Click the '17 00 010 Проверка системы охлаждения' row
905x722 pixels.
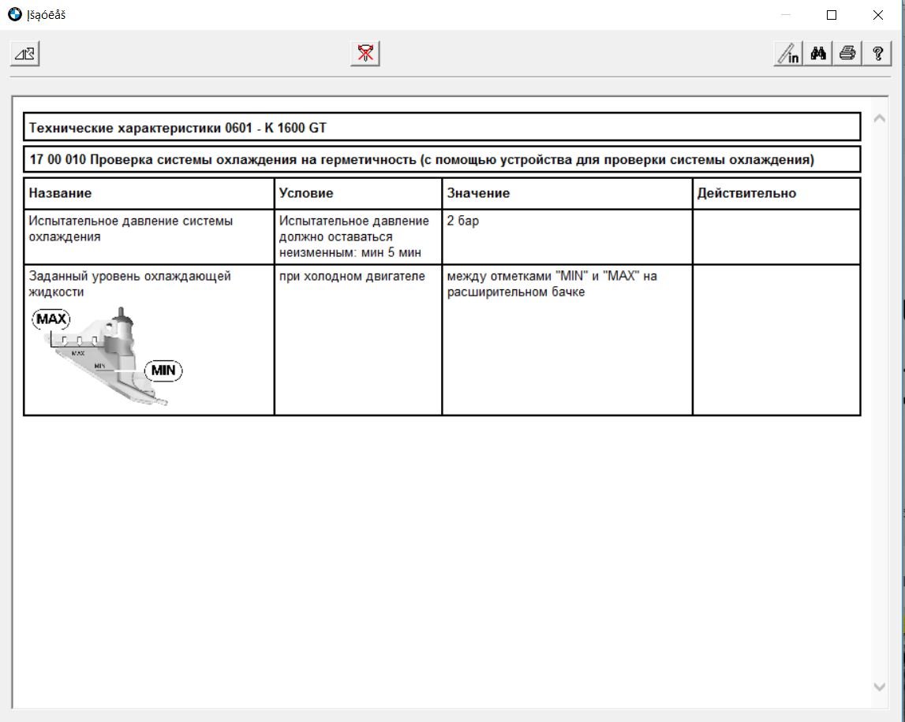coord(421,160)
